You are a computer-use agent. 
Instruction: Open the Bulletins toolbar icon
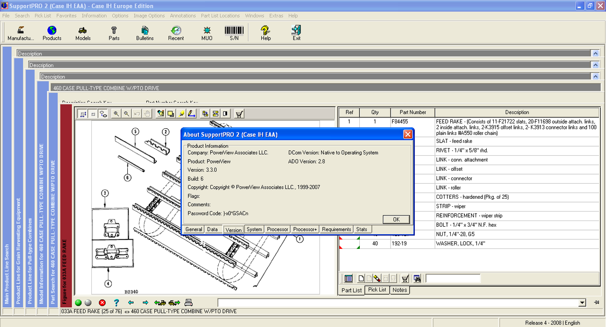point(145,33)
